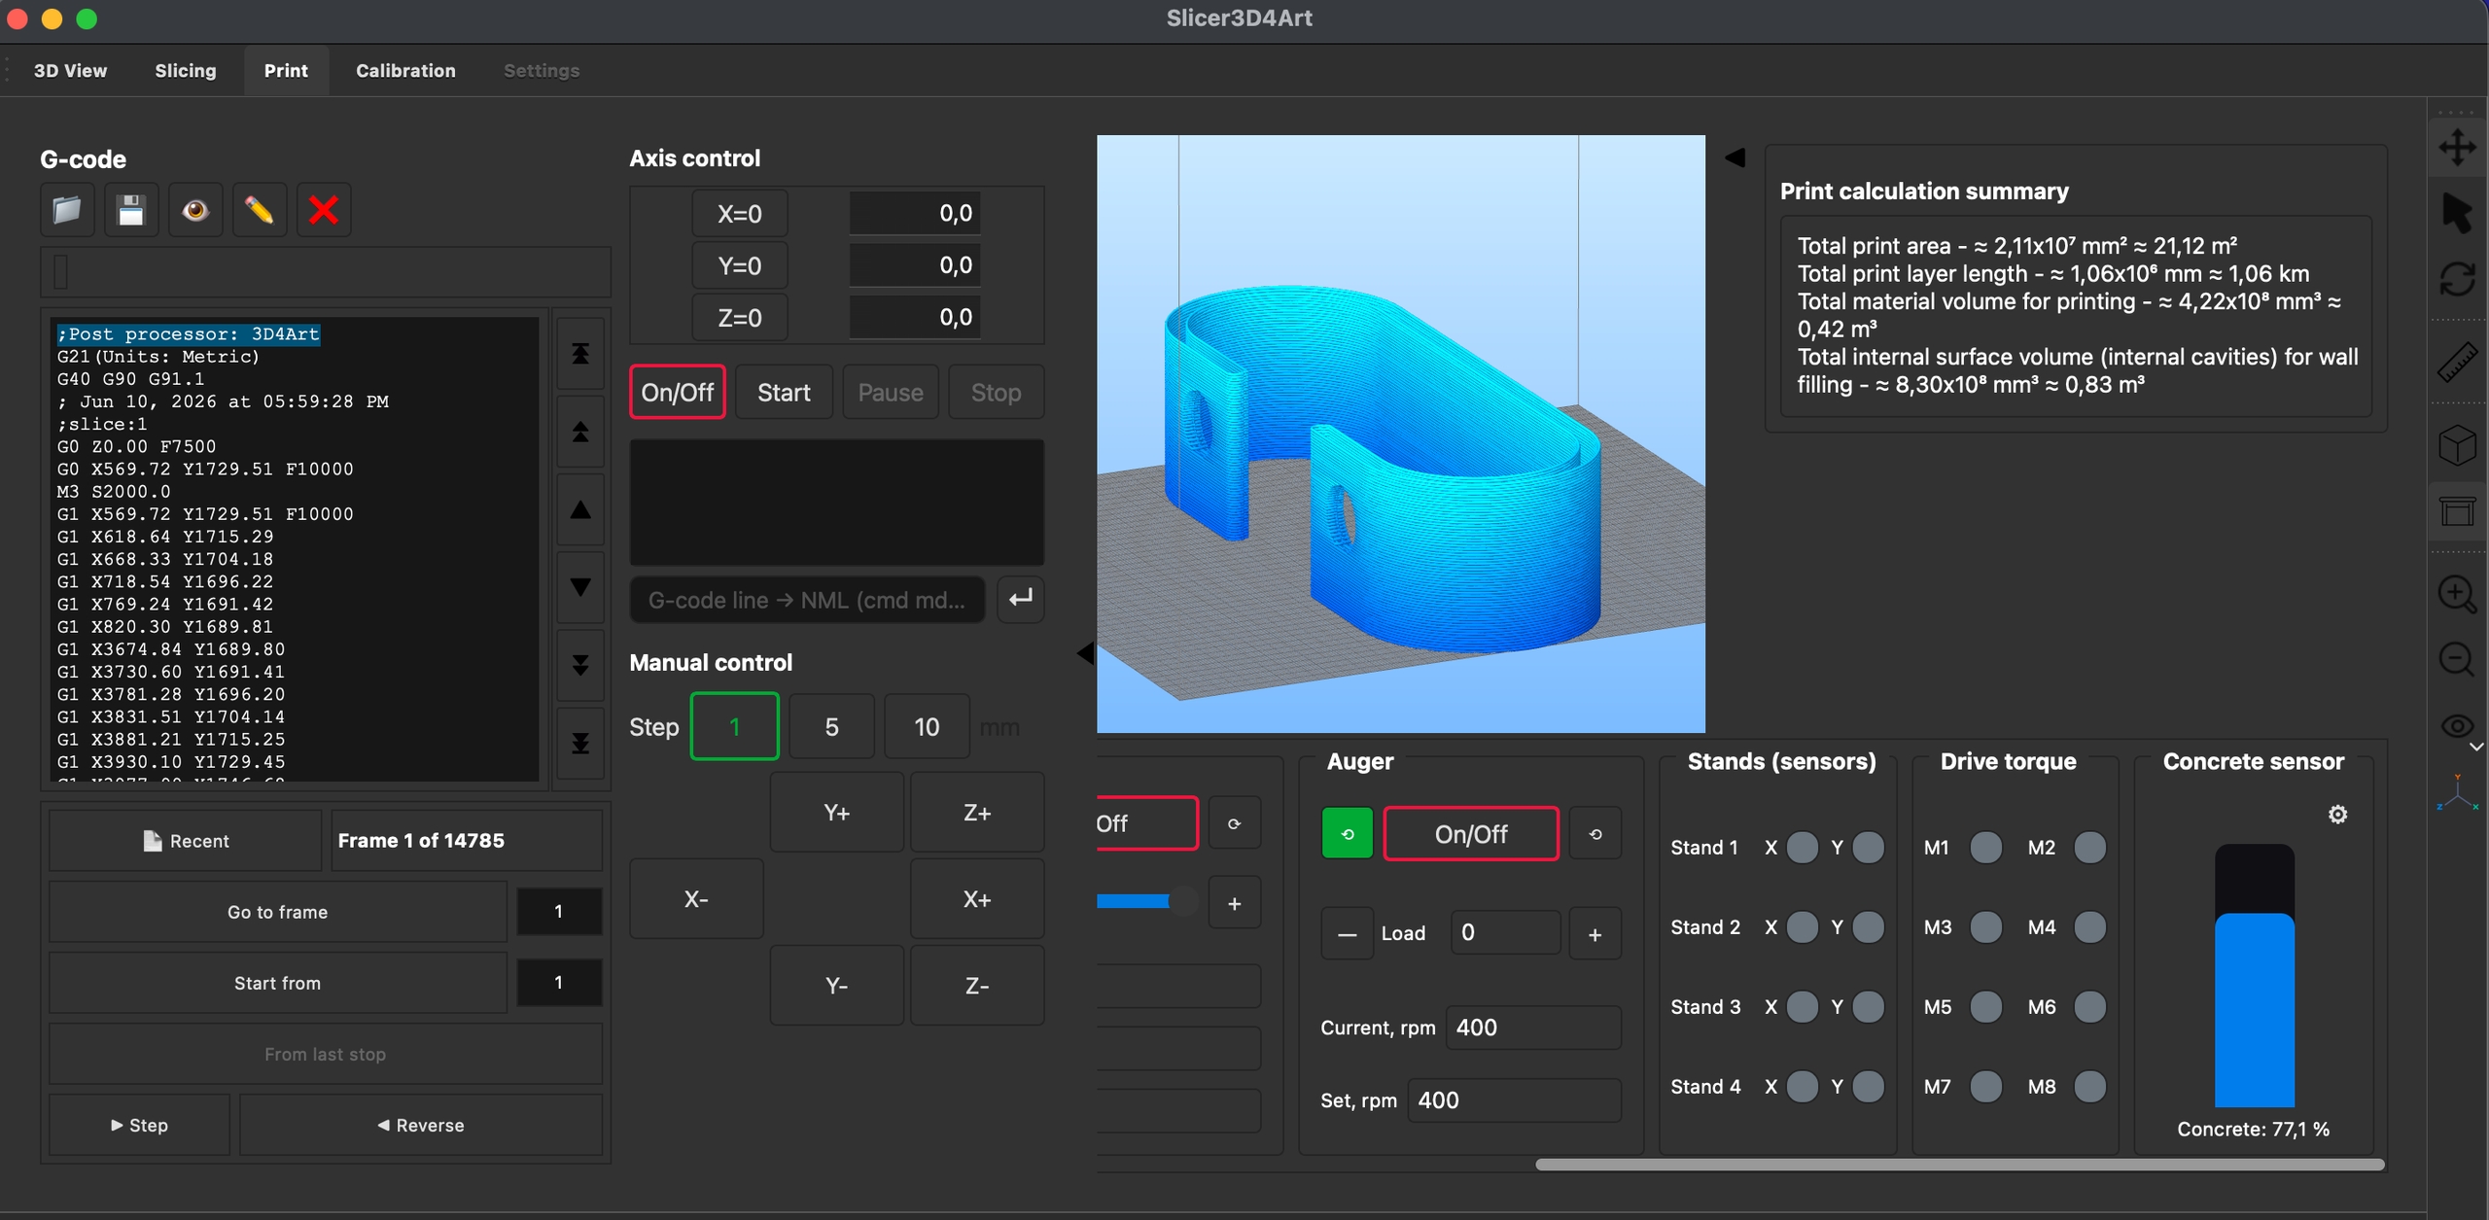The width and height of the screenshot is (2489, 1220).
Task: Toggle visibility eye in right sidebar
Action: click(x=2457, y=726)
